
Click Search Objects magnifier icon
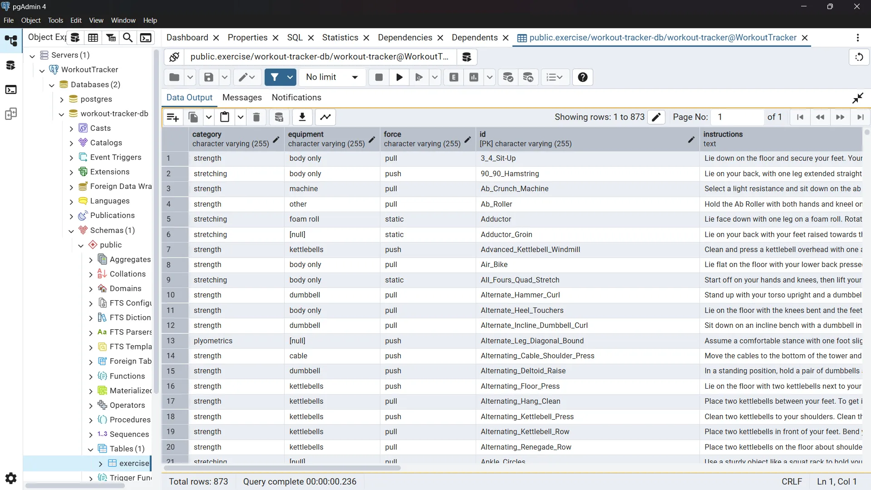(128, 38)
